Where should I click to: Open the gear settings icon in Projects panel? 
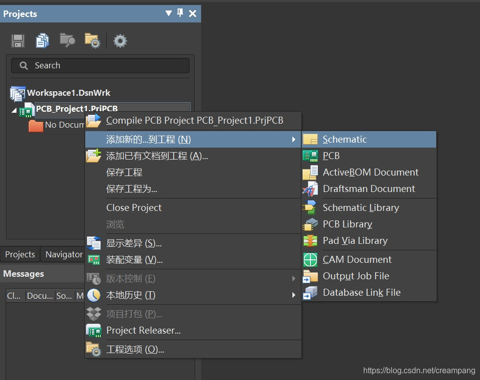pyautogui.click(x=120, y=41)
